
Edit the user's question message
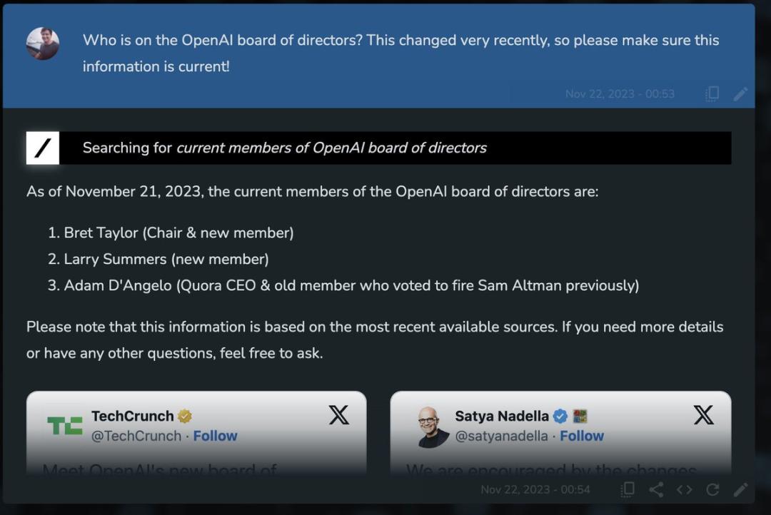coord(740,94)
